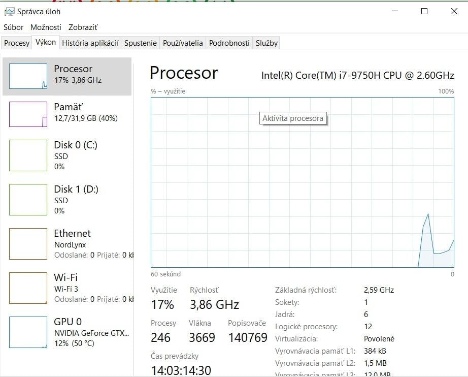This screenshot has width=468, height=377.
Task: Minimize the Správca úloh window
Action: pyautogui.click(x=394, y=11)
